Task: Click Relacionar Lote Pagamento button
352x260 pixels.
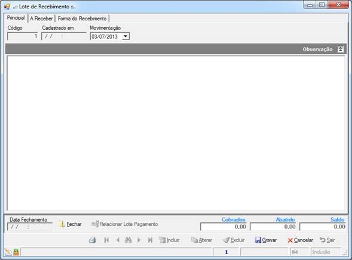Action: (x=124, y=224)
